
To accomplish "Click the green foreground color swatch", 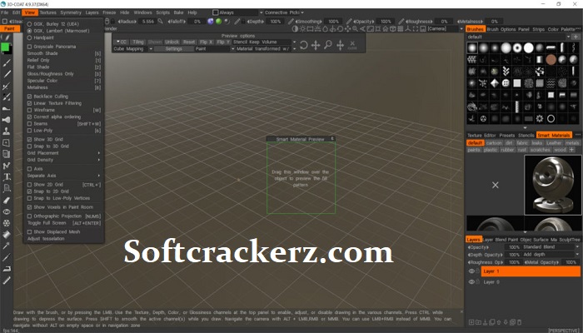I will pos(6,47).
